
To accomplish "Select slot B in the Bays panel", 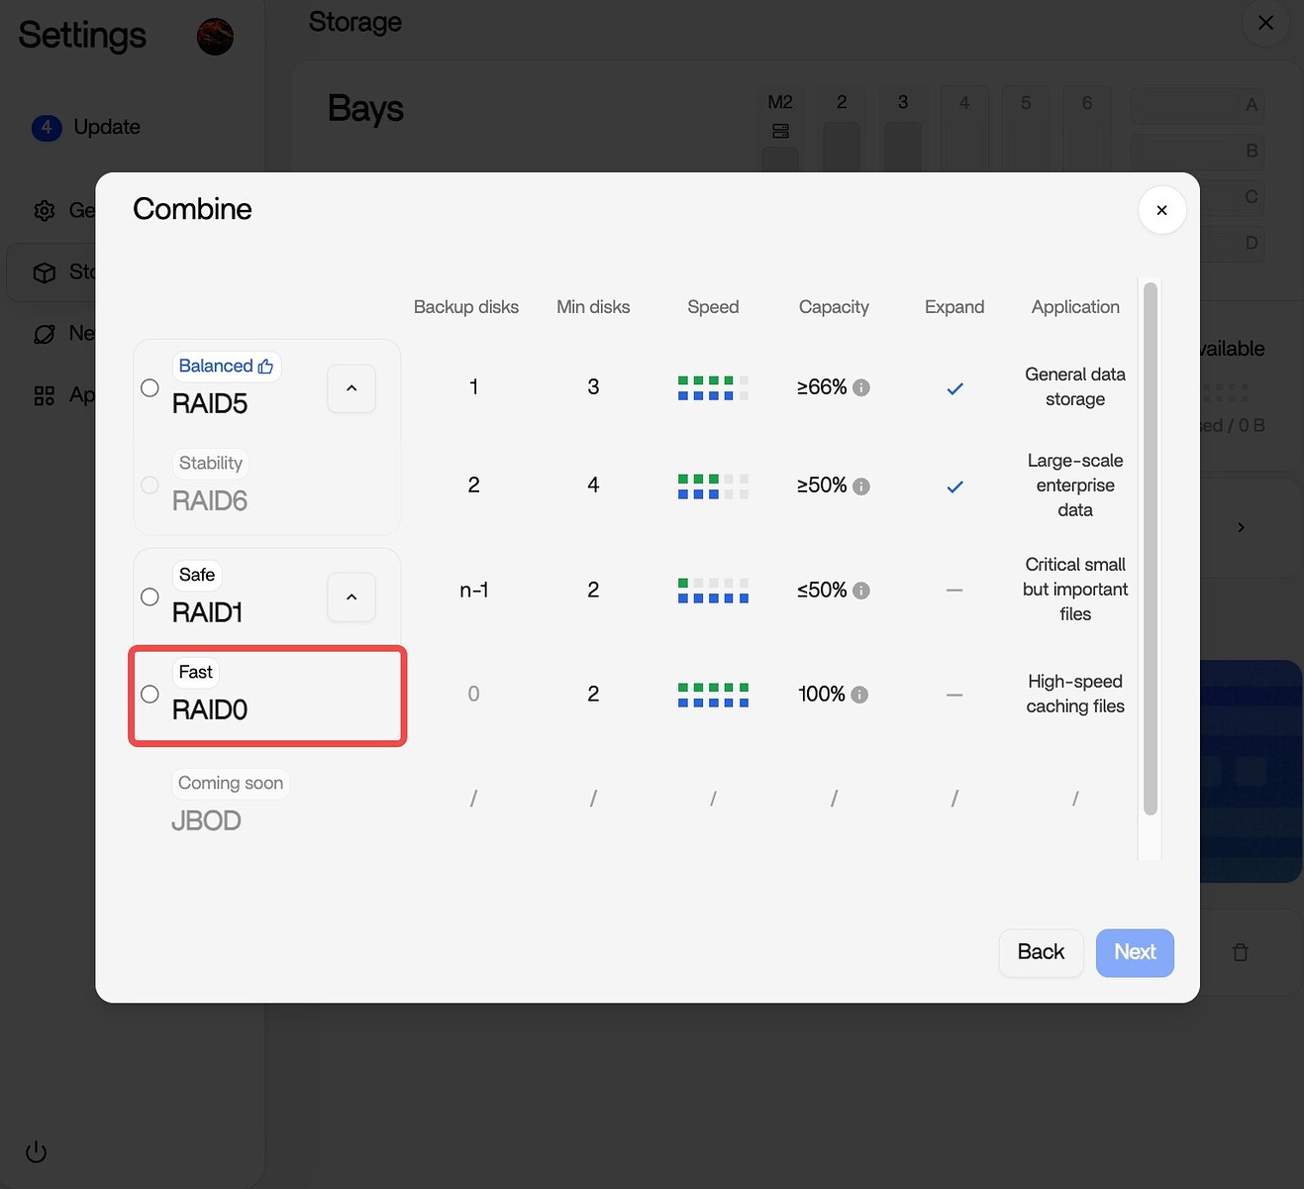I will coord(1197,151).
